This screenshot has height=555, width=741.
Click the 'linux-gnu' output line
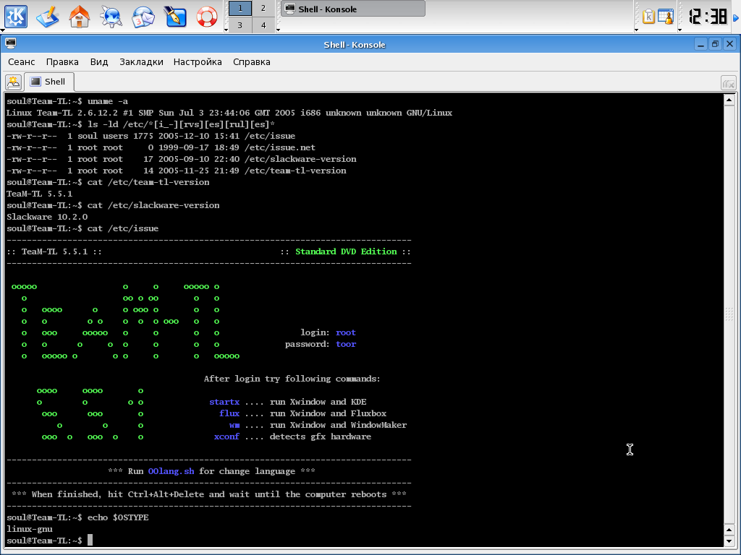(x=29, y=530)
